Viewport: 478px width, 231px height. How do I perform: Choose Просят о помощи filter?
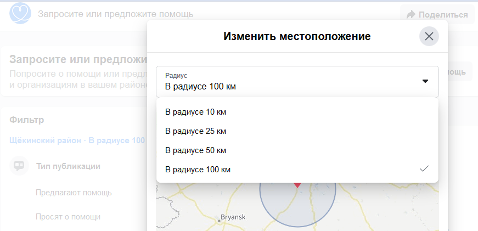68,217
